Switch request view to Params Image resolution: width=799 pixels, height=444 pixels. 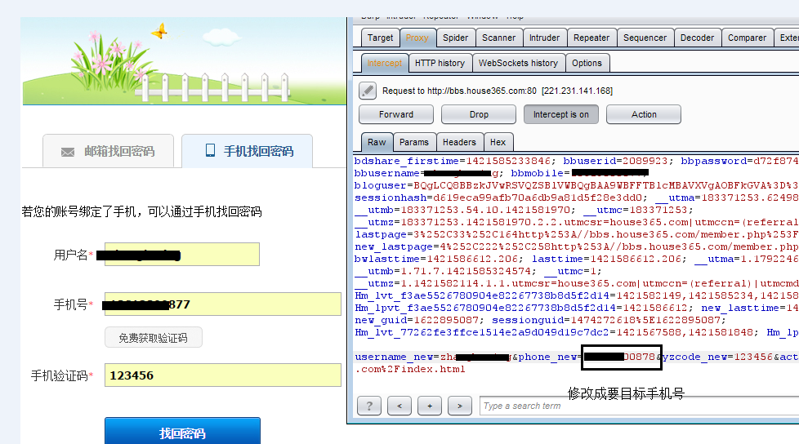coord(414,142)
